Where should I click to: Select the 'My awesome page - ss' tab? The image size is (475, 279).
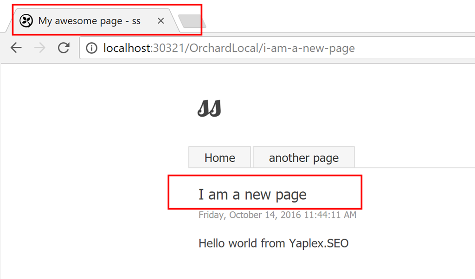(x=89, y=21)
